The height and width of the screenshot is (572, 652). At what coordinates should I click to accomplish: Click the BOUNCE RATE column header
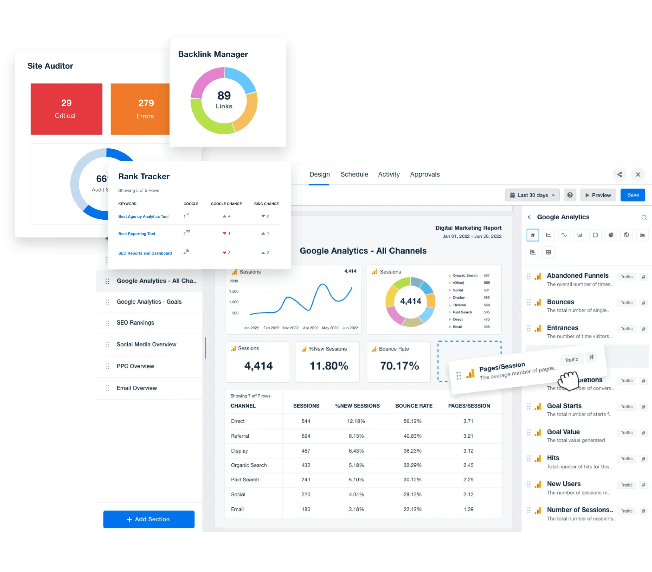coord(414,406)
